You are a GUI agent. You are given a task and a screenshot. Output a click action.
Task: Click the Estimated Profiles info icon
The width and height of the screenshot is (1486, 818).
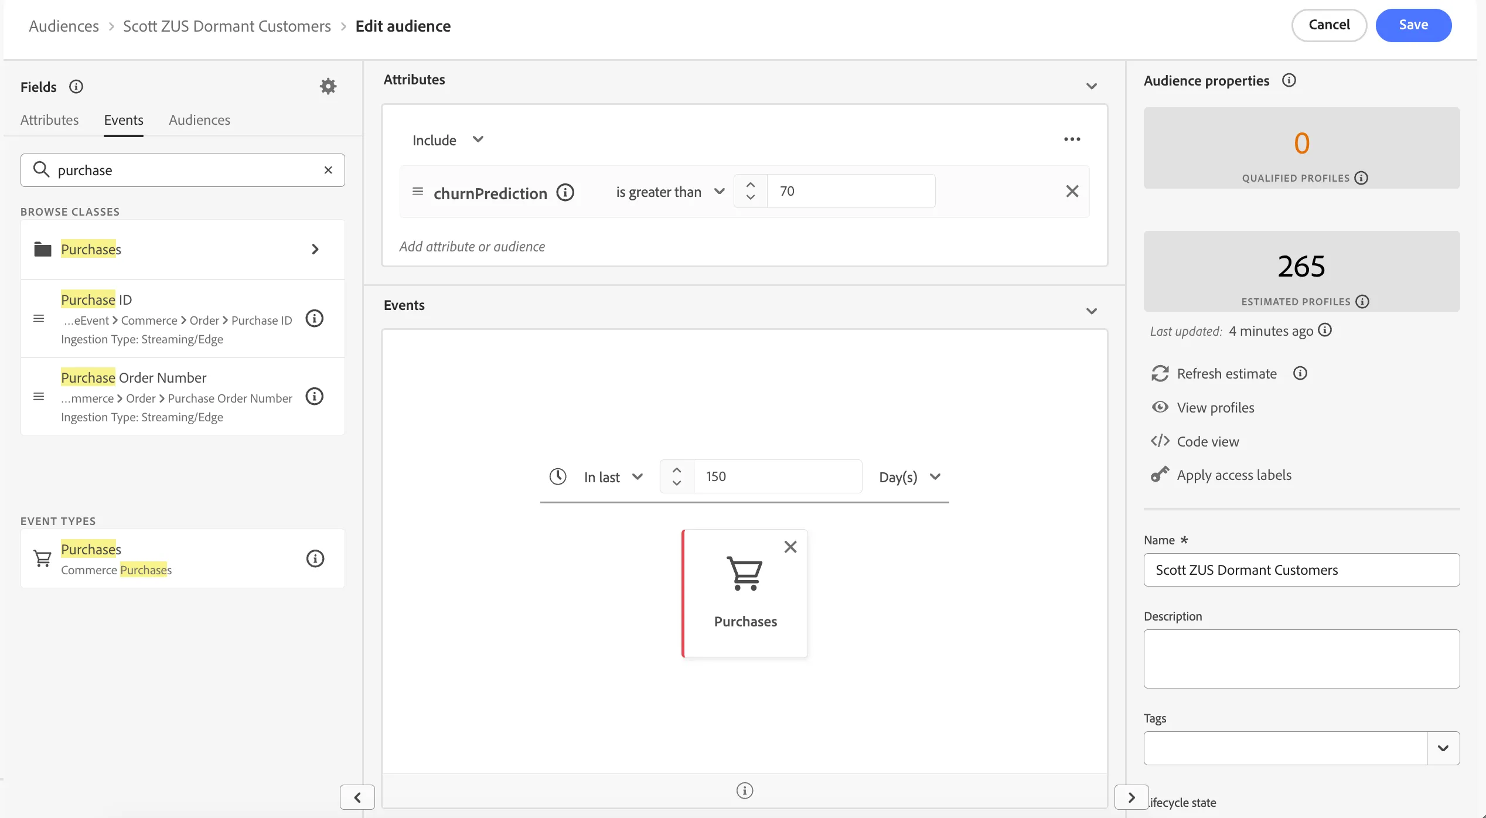tap(1363, 302)
